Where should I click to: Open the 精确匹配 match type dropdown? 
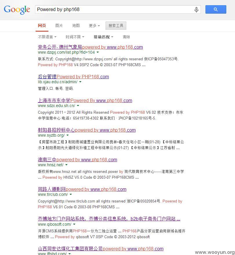(x=103, y=37)
